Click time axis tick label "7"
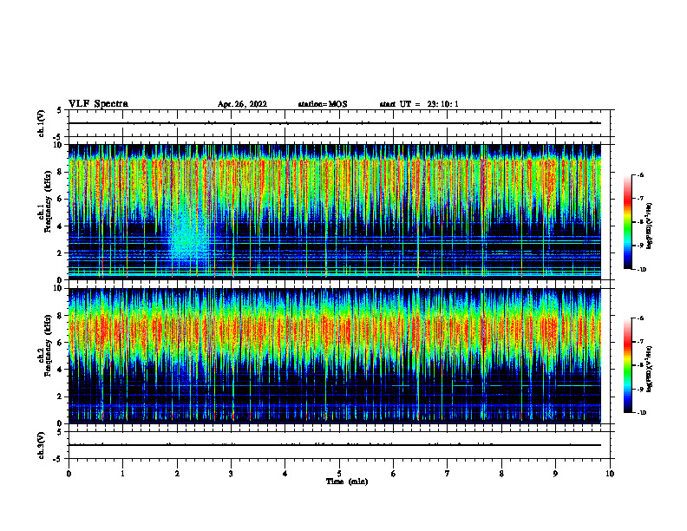This screenshot has width=687, height=531. click(448, 474)
